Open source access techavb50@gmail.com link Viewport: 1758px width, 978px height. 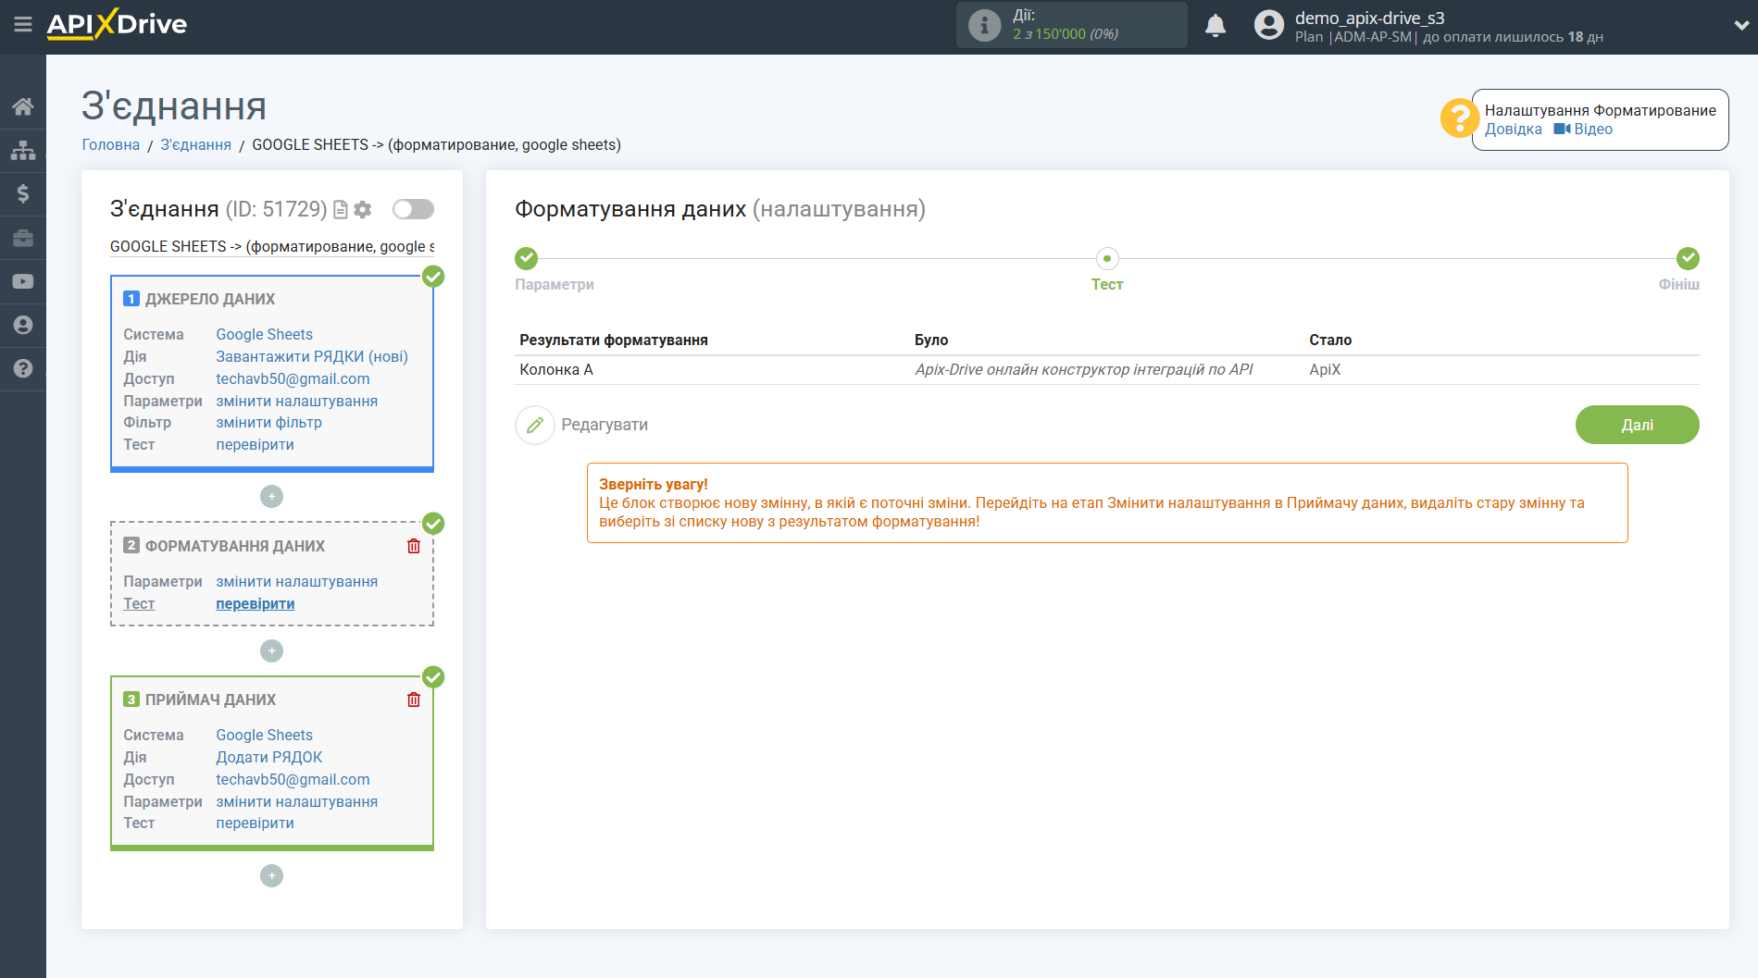293,378
